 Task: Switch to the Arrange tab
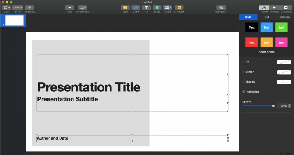pyautogui.click(x=285, y=17)
